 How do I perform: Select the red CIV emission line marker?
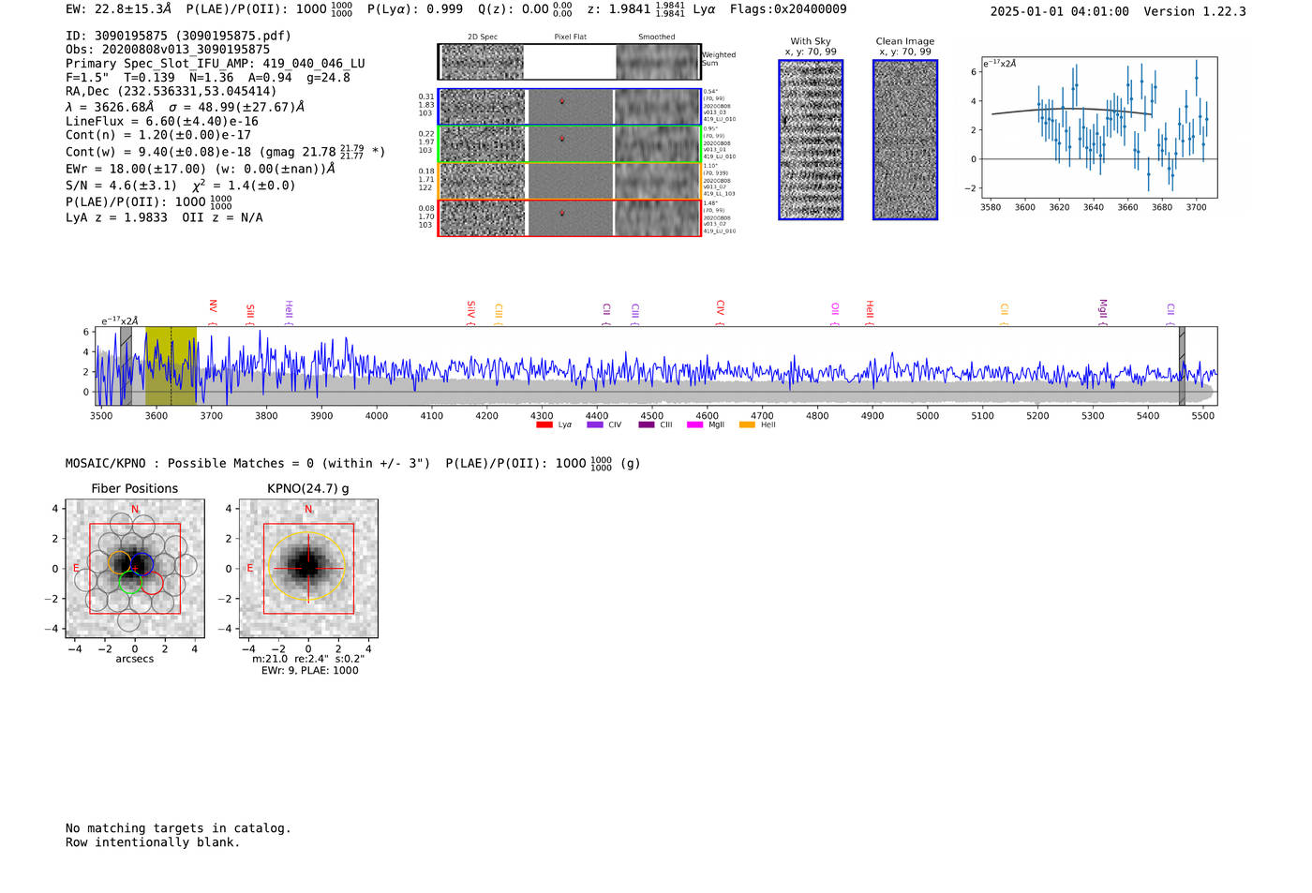(x=720, y=308)
